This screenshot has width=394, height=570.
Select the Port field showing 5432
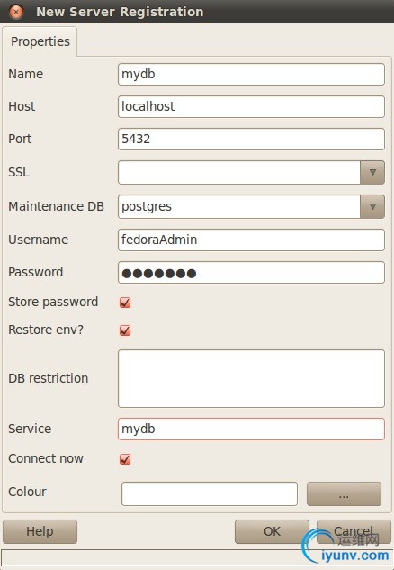pyautogui.click(x=251, y=139)
